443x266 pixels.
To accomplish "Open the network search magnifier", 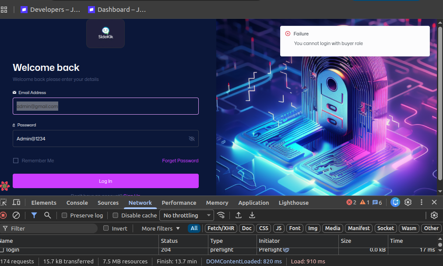I will (x=48, y=215).
